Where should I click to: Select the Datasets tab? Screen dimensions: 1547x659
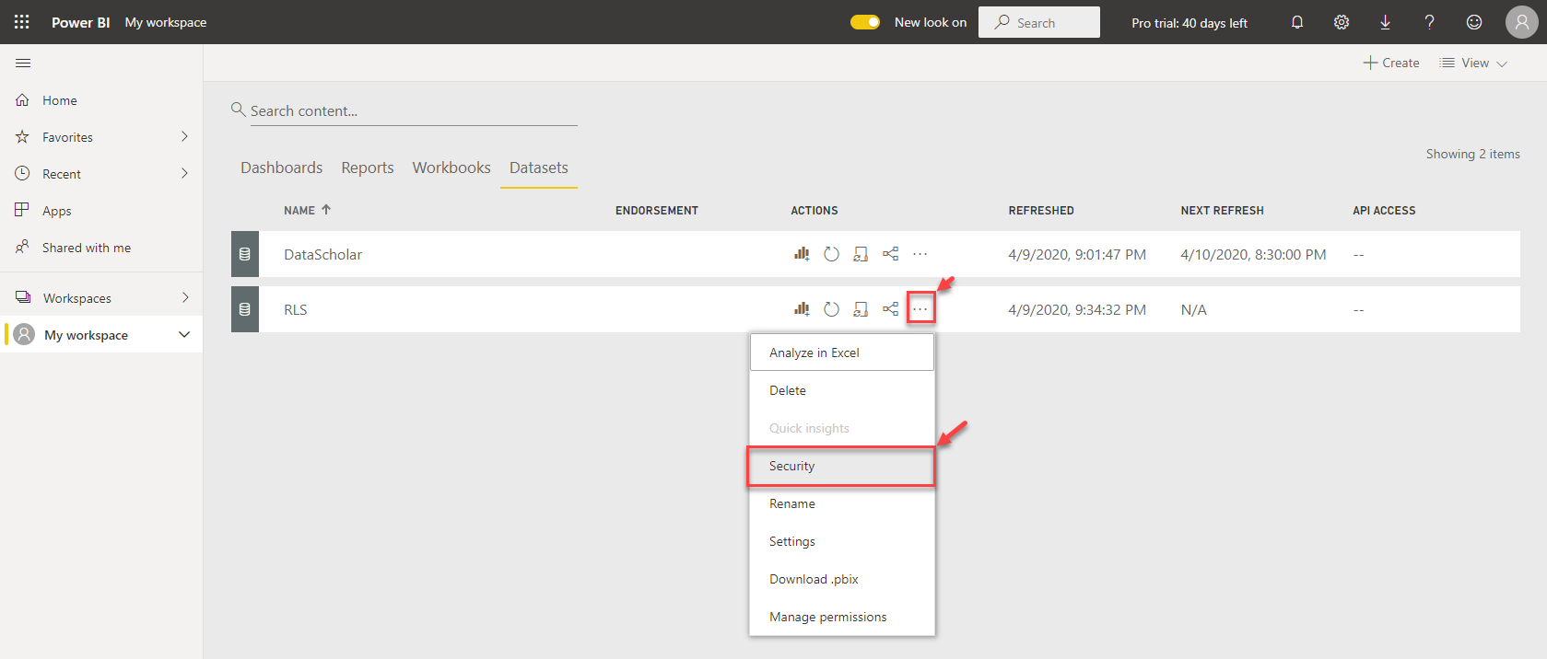539,168
